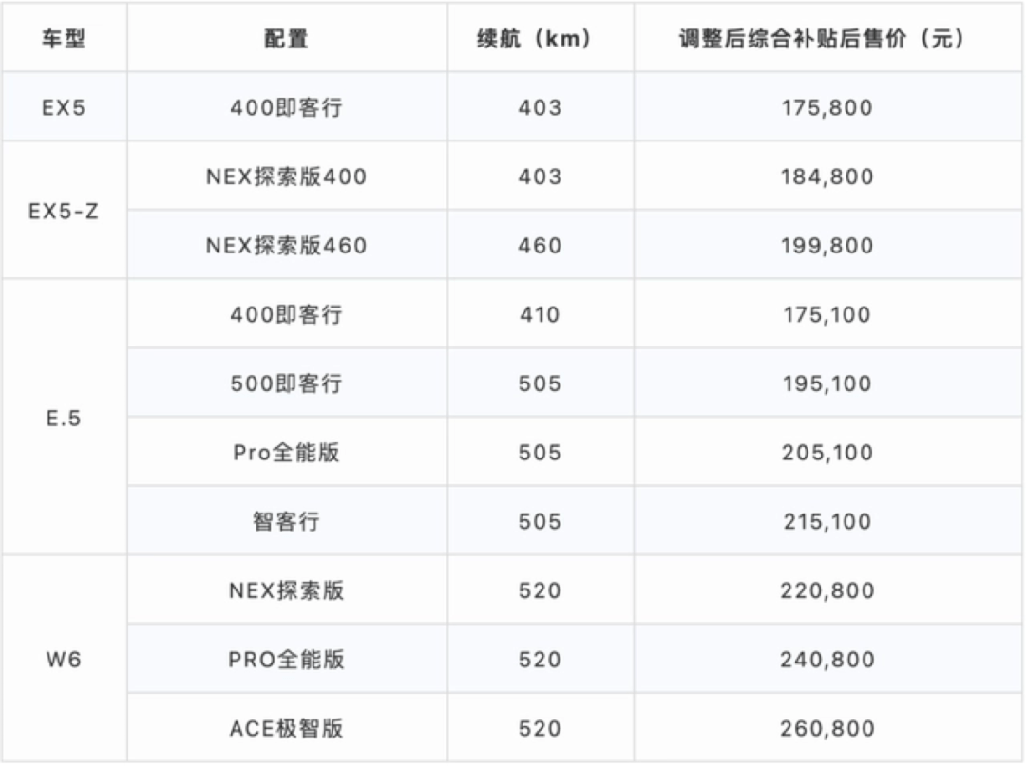The height and width of the screenshot is (766, 1026).
Task: Click the 215,100 price cell
Action: [826, 522]
